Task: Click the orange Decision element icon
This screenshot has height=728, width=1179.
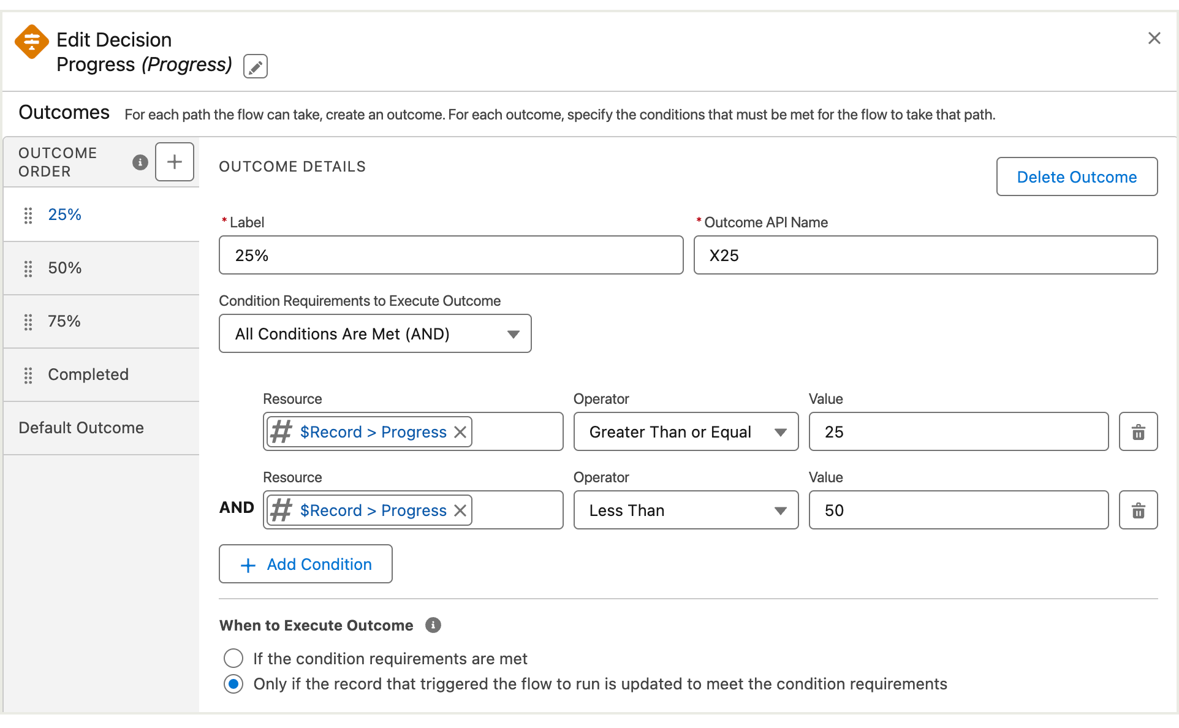Action: (x=31, y=42)
